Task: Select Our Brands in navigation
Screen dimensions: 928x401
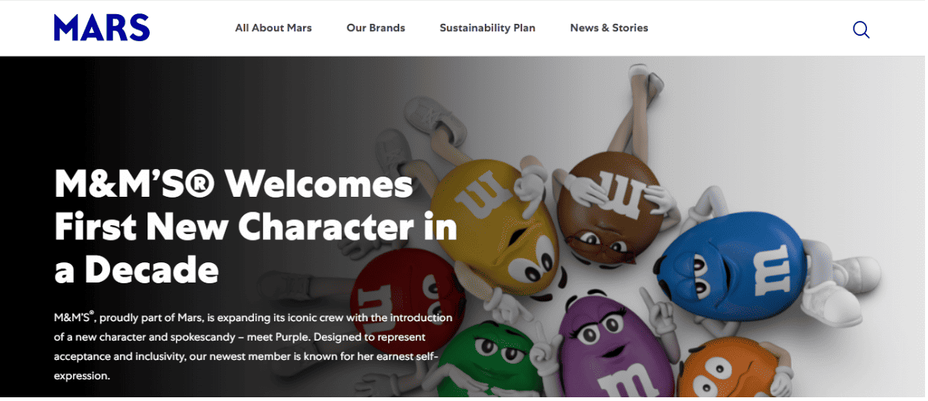Action: tap(375, 28)
